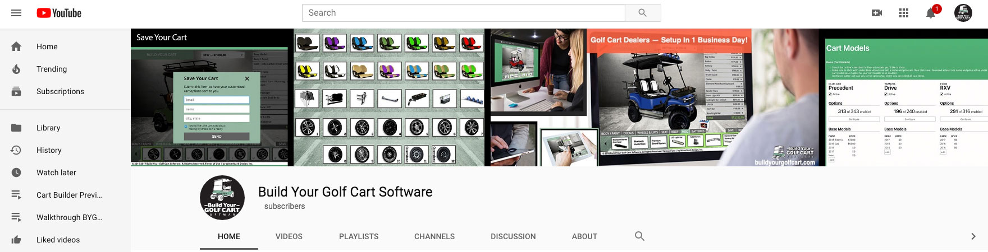
Task: Open the hamburger guide menu
Action: tap(16, 13)
